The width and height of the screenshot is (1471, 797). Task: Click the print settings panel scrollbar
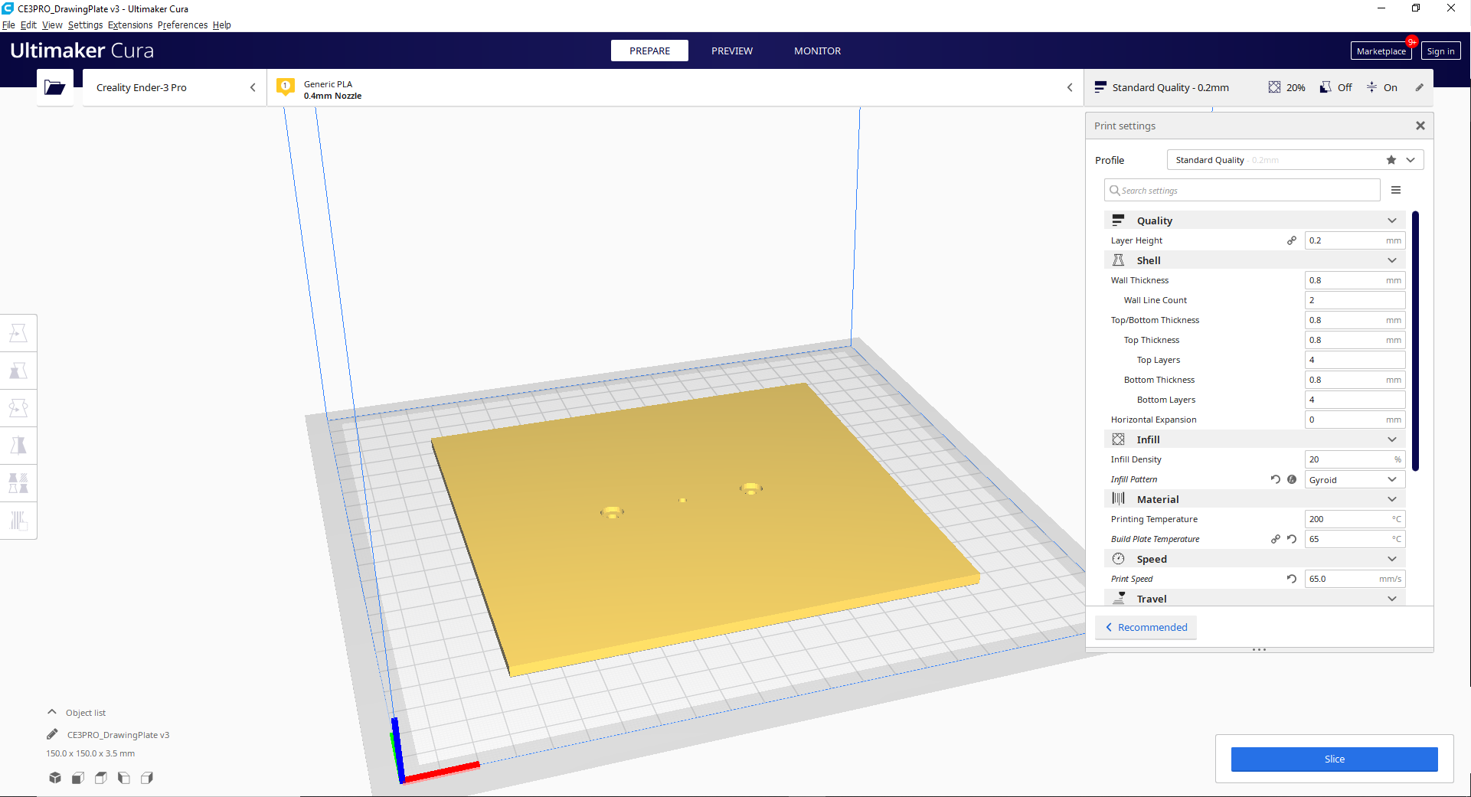[1416, 341]
